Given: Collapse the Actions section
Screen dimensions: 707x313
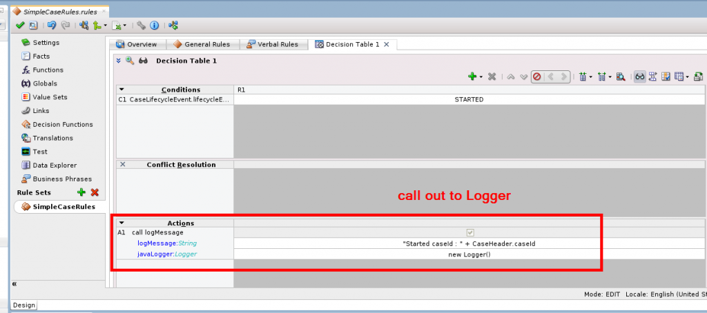Looking at the screenshot, I should coord(122,223).
